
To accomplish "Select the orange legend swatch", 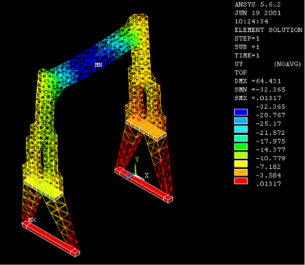I will pos(241,172).
